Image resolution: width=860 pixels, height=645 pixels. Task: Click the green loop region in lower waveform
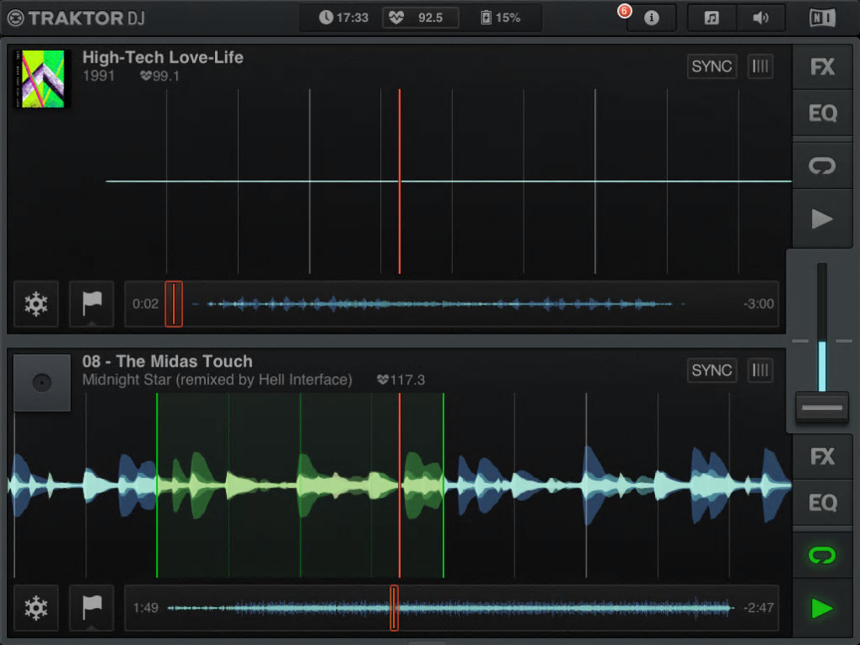pyautogui.click(x=300, y=486)
